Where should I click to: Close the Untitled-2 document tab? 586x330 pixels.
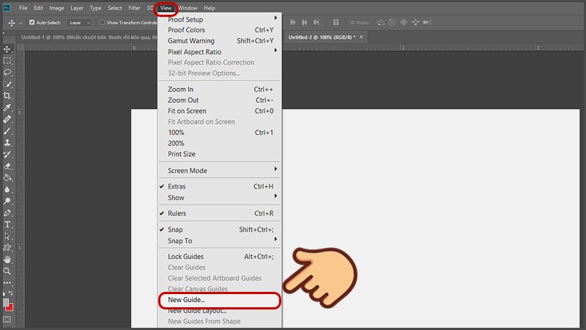[361, 37]
